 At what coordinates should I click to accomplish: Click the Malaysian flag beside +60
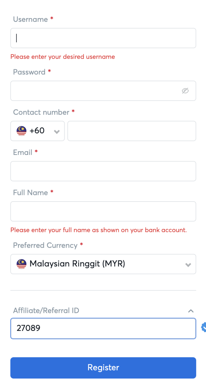[x=21, y=131]
